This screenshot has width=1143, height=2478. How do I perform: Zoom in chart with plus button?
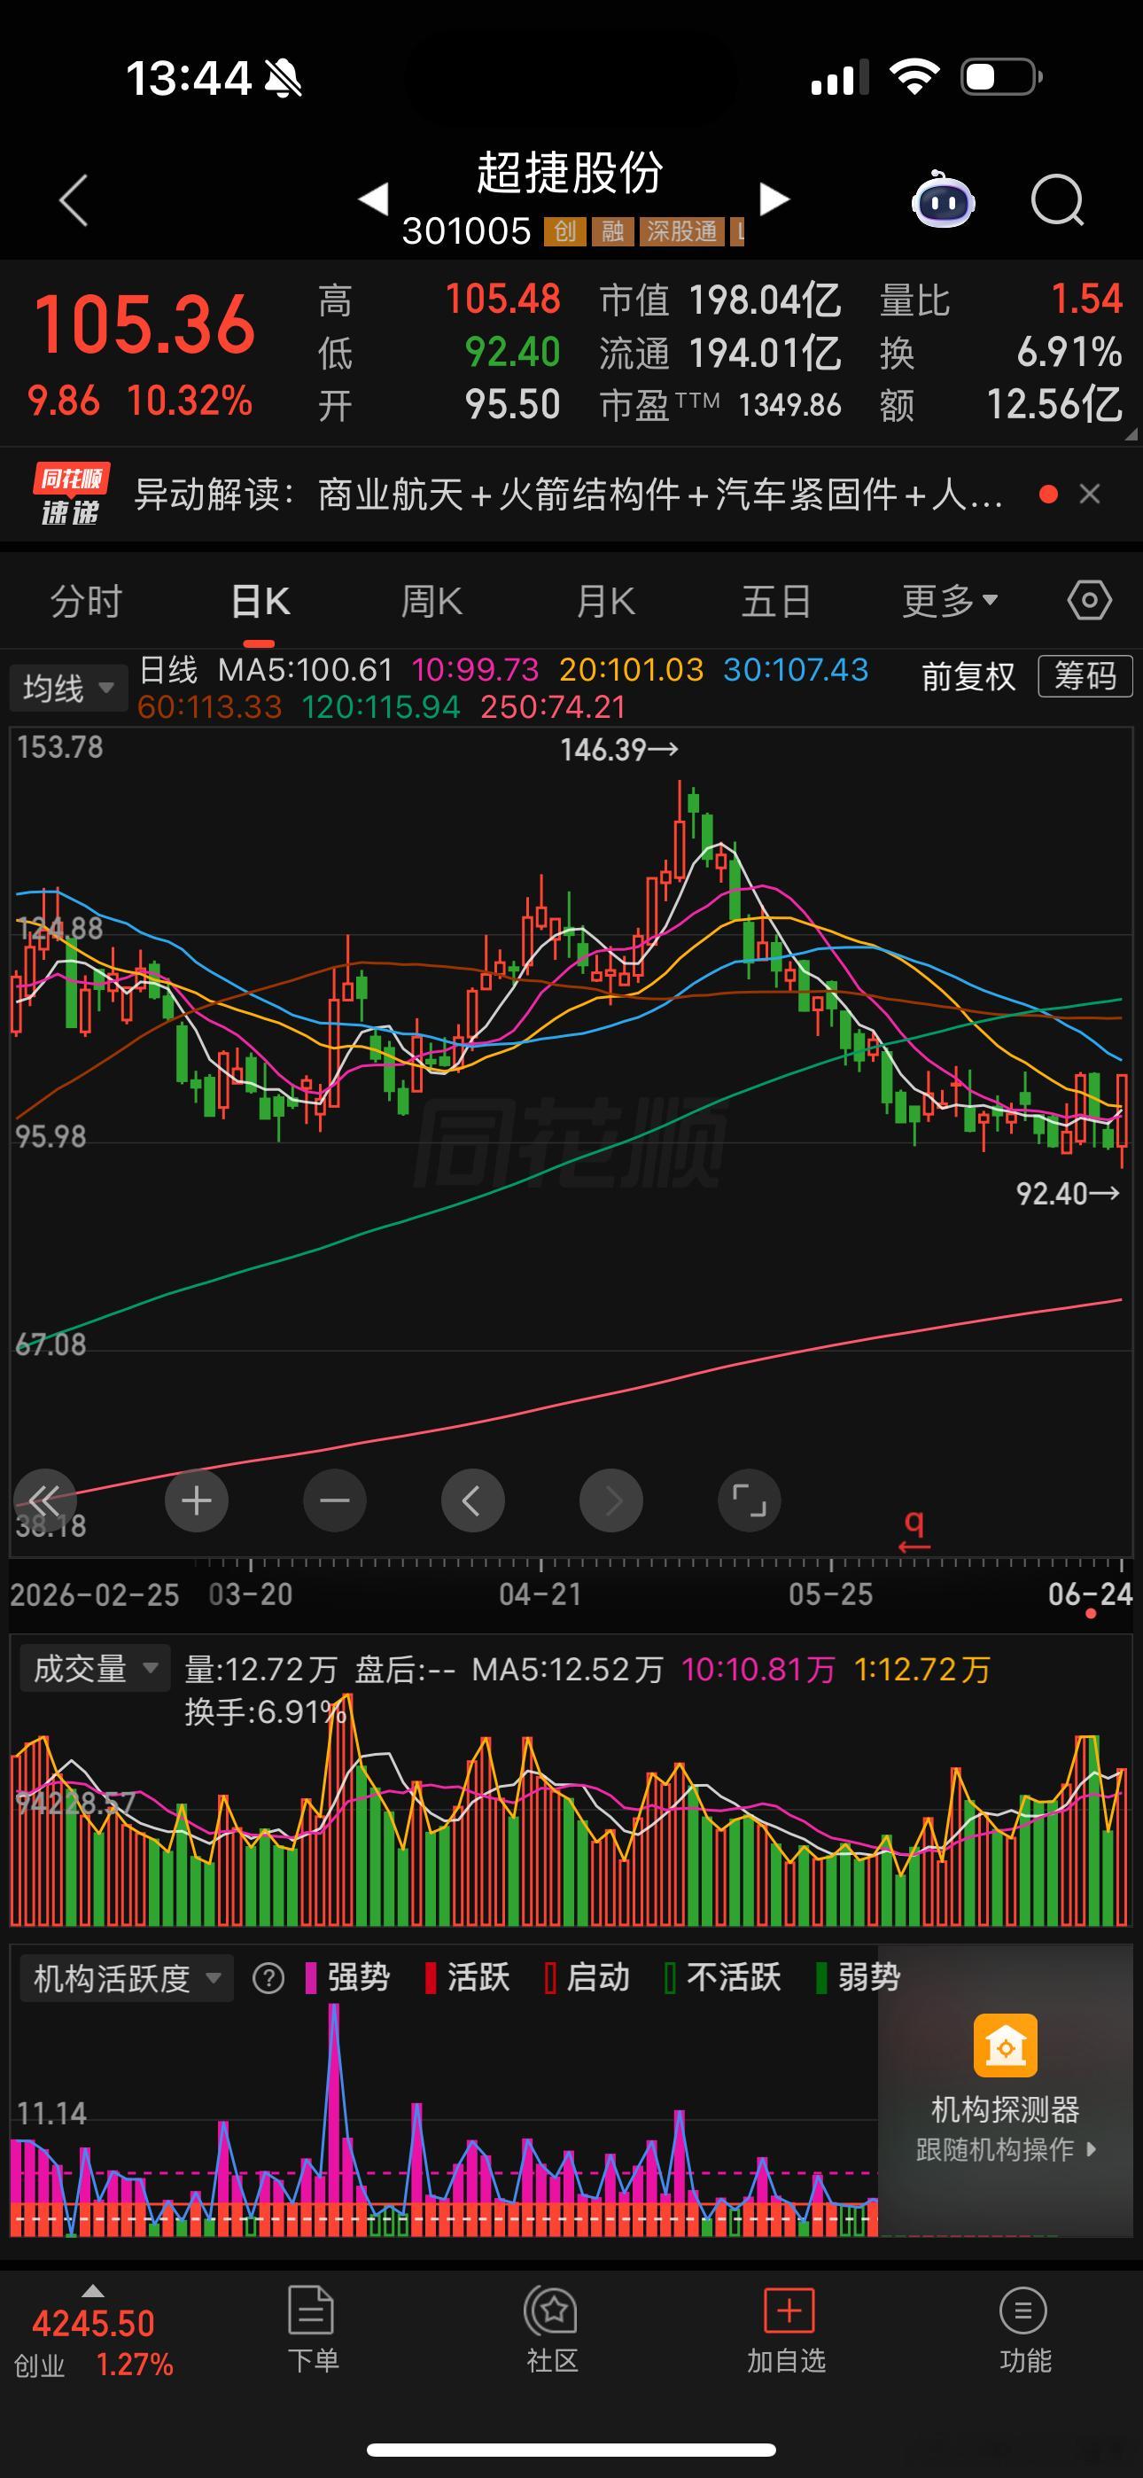coord(197,1500)
